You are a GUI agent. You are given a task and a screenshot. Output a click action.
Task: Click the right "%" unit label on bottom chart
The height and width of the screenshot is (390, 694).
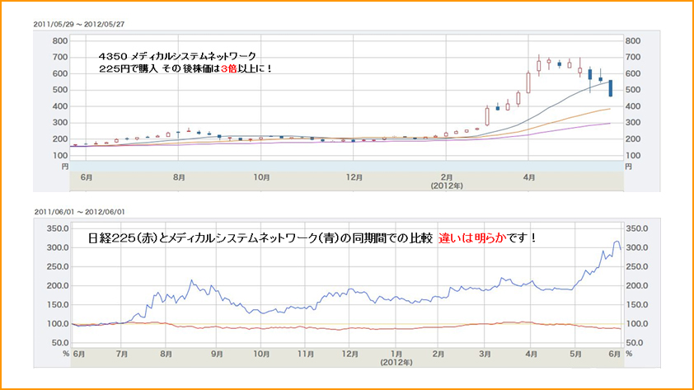click(630, 354)
